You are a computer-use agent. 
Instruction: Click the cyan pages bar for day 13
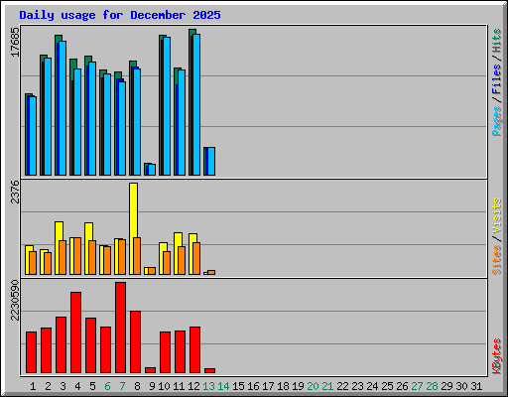211,161
